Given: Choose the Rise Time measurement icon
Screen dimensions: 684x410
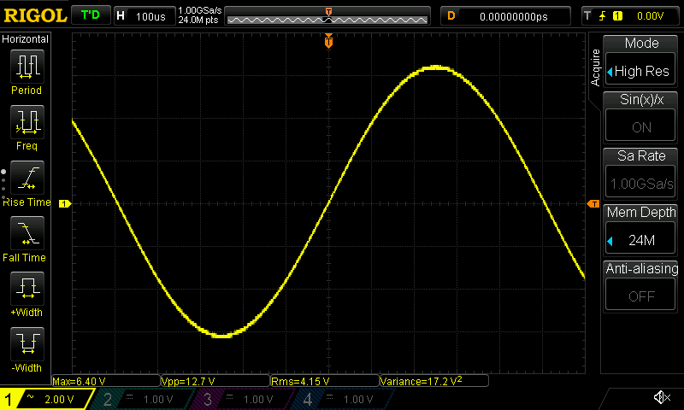Looking at the screenshot, I should coord(27,184).
